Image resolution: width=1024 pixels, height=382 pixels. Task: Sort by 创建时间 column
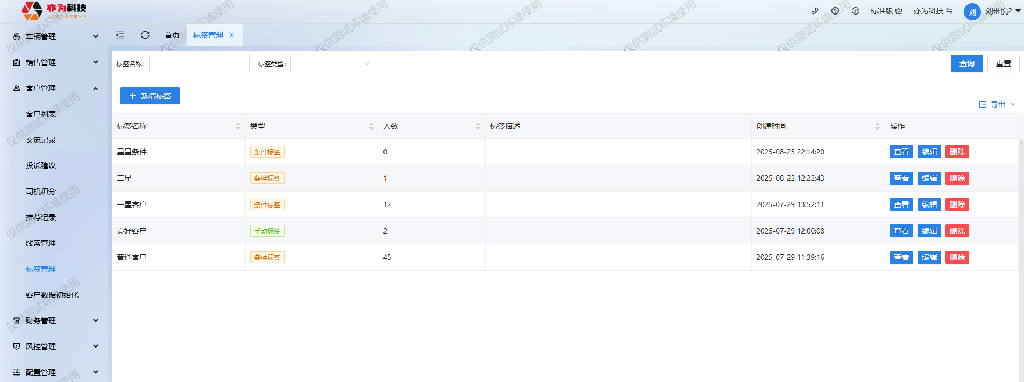coord(877,126)
